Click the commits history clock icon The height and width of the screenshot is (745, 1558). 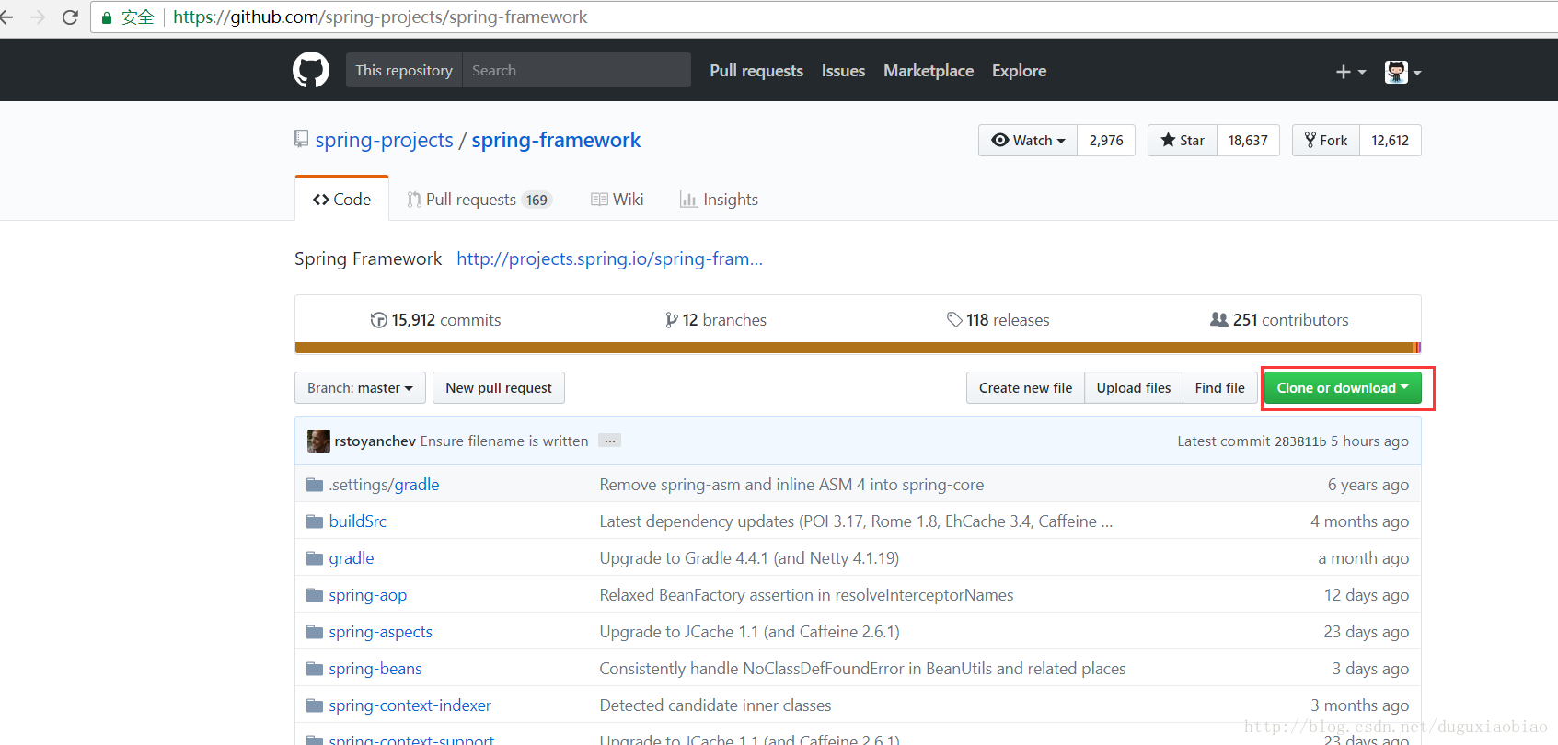[x=378, y=320]
